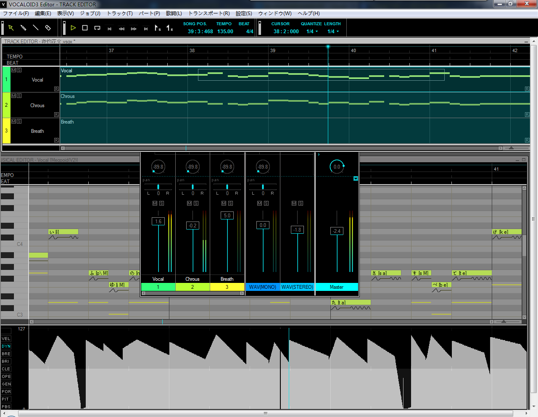Open the 編集(E) menu
Screen dimensions: 538x417
pyautogui.click(x=43, y=13)
